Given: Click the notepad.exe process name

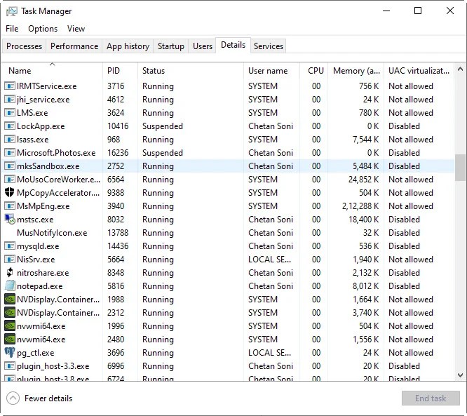Looking at the screenshot, I should pyautogui.click(x=39, y=286).
